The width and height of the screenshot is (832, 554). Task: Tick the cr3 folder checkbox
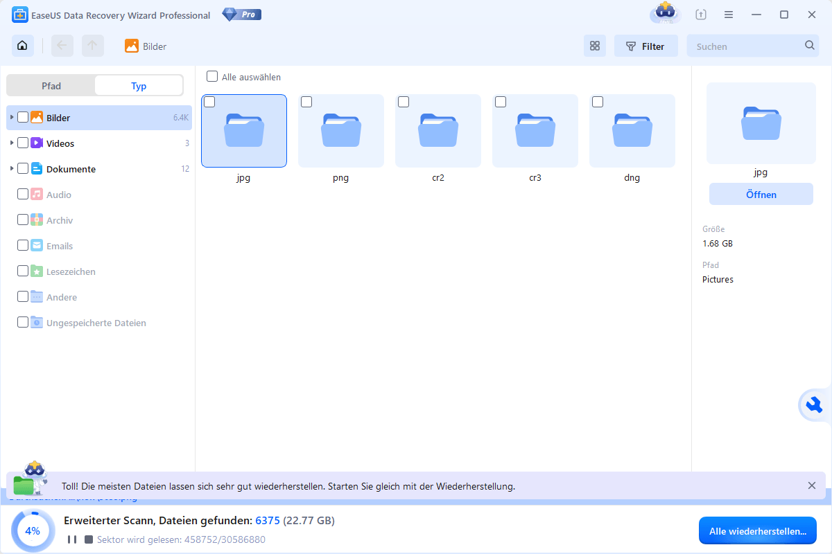[501, 102]
